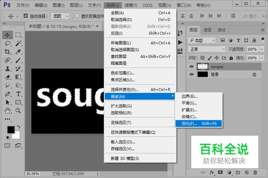Choose 反选(I) inverse selection
This screenshot has height=178, width=268.
click(x=140, y=33)
